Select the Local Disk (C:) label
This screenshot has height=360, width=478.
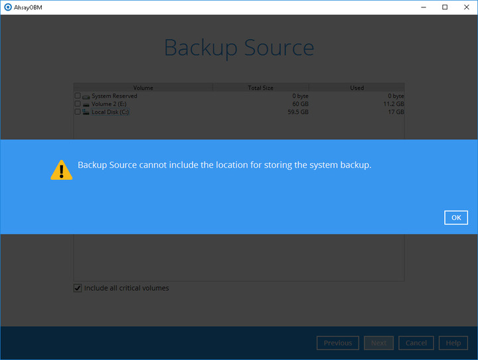[110, 112]
